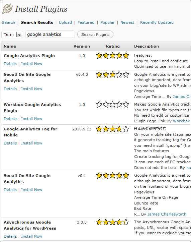The image size is (191, 242).
Task: Open Details for Asynchronous Google Analytics
Action: [x=10, y=236]
